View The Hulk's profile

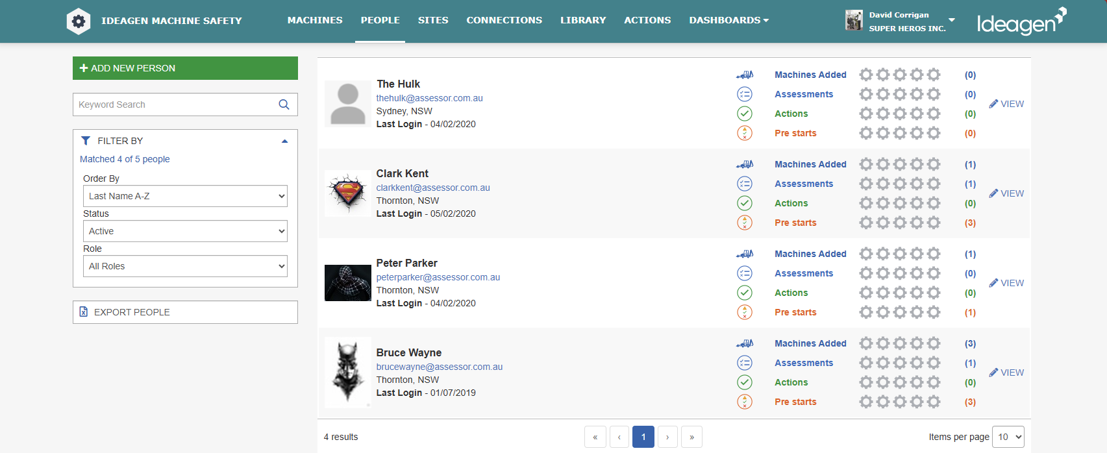tap(1006, 104)
